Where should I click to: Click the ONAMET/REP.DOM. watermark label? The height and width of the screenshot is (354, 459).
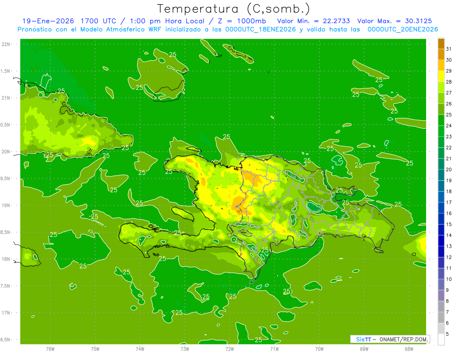404,339
